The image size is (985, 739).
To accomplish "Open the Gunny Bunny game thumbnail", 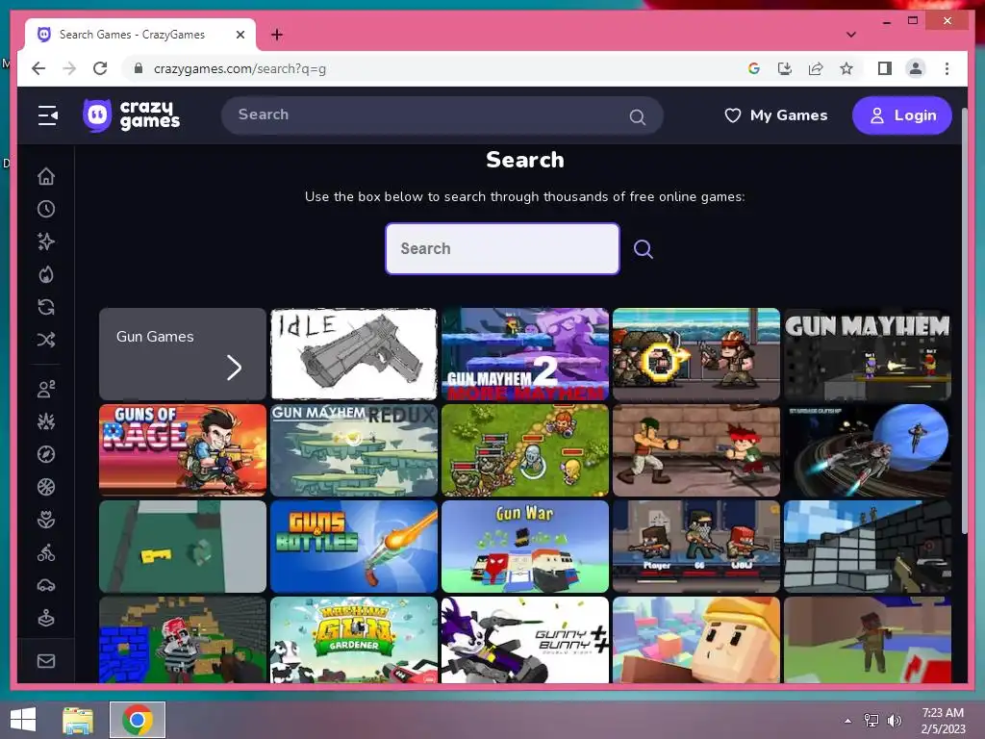I will pos(525,640).
